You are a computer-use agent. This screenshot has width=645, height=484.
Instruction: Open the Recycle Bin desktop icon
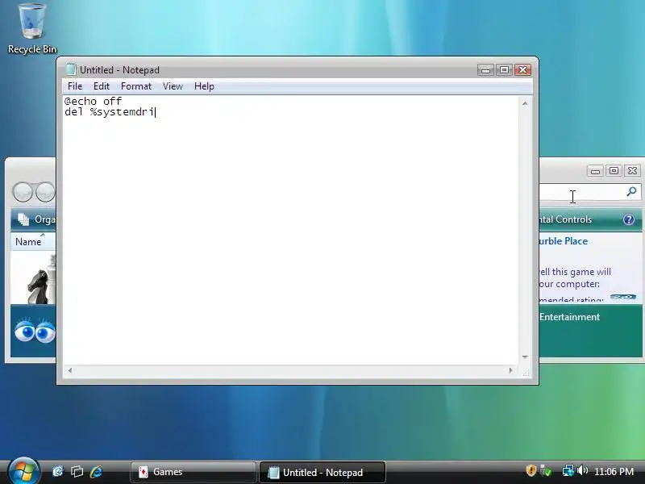pyautogui.click(x=31, y=29)
